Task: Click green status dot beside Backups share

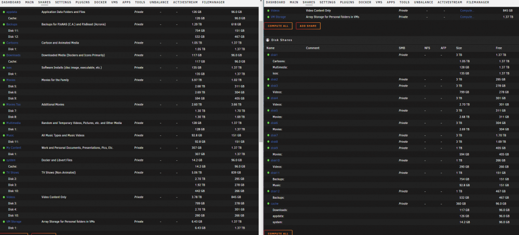Action: (x=4, y=24)
